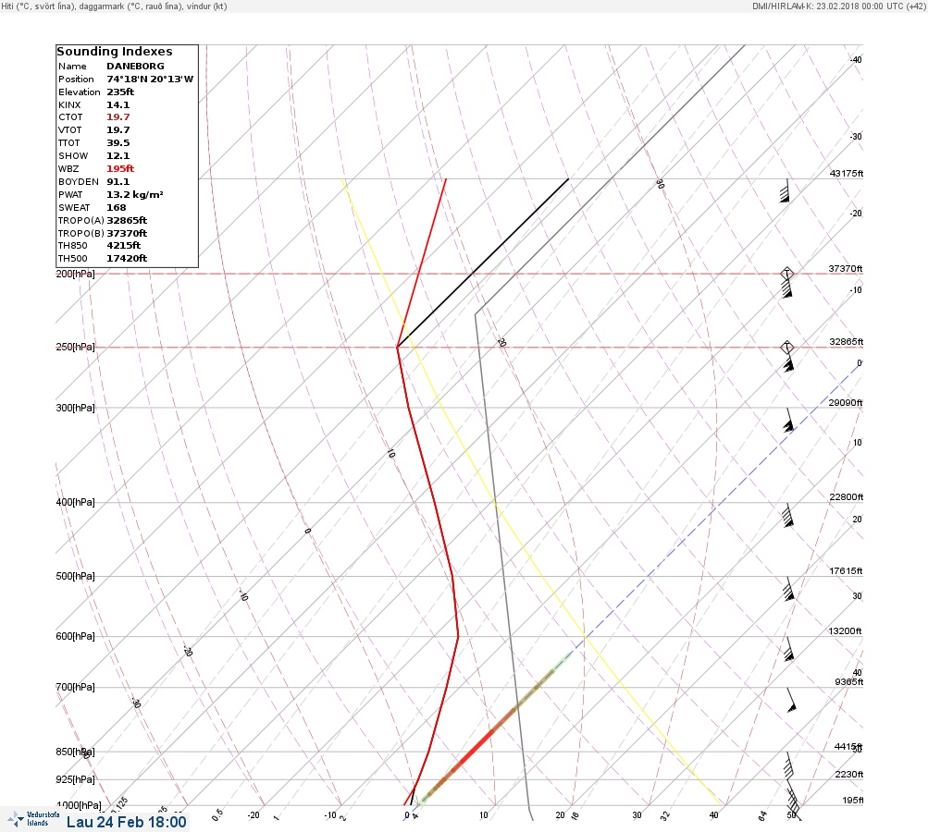Image resolution: width=928 pixels, height=832 pixels.
Task: Select the 17615ft height label
Action: click(846, 570)
